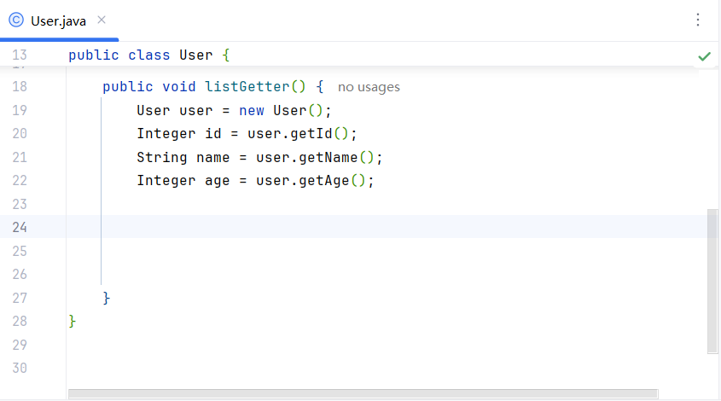
Task: Click the "new" keyword on line 19
Action: [251, 111]
